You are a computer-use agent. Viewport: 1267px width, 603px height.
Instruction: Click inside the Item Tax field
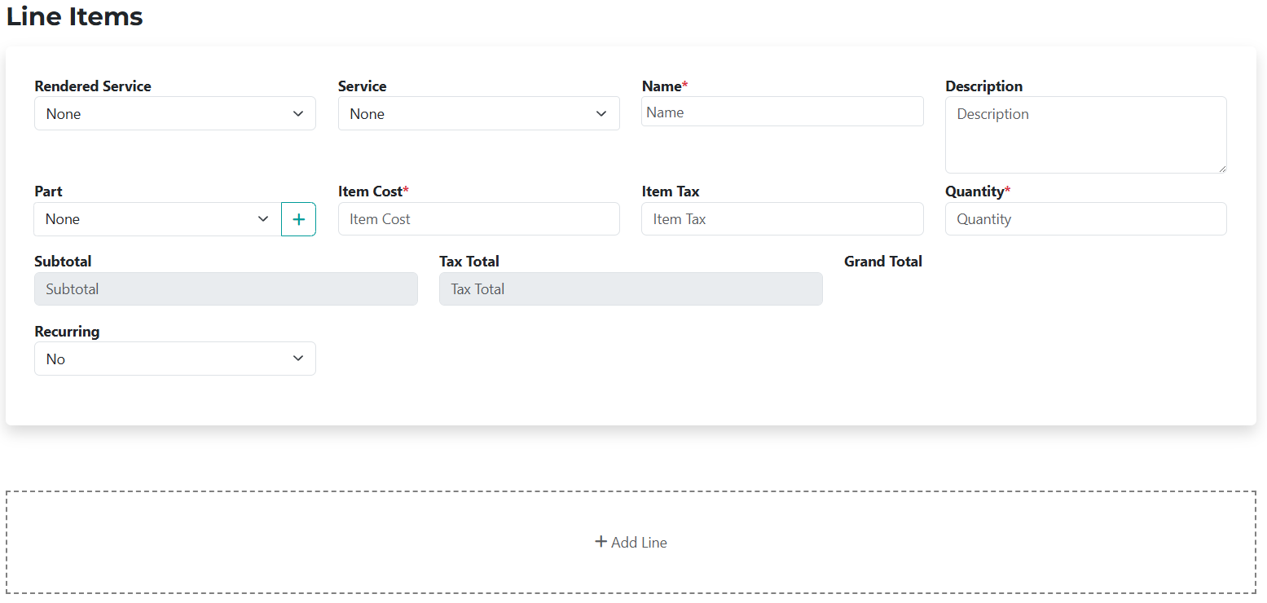[x=781, y=218]
